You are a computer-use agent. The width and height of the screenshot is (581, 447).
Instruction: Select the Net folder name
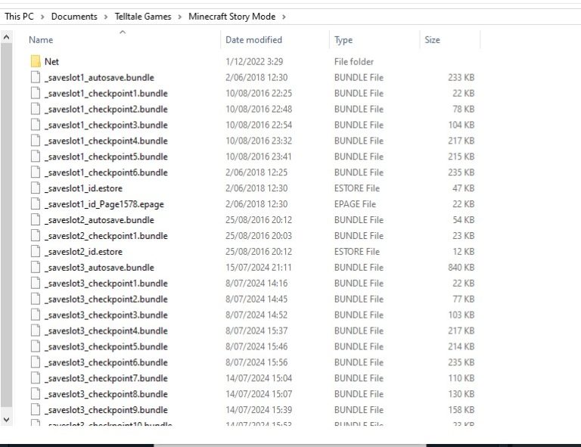click(x=51, y=61)
